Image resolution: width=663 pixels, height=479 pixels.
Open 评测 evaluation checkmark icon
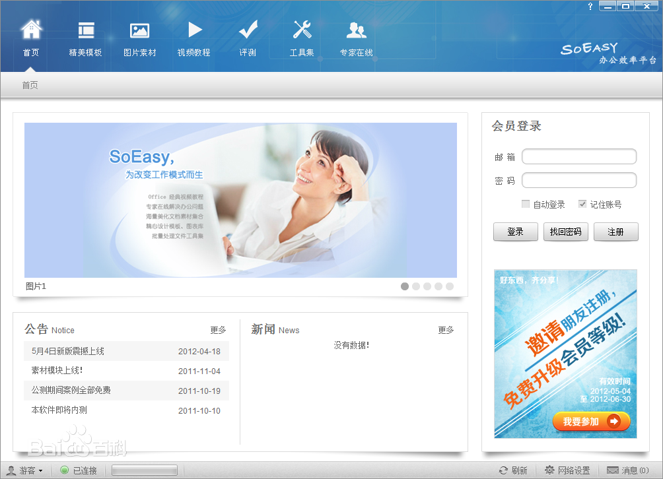[248, 30]
